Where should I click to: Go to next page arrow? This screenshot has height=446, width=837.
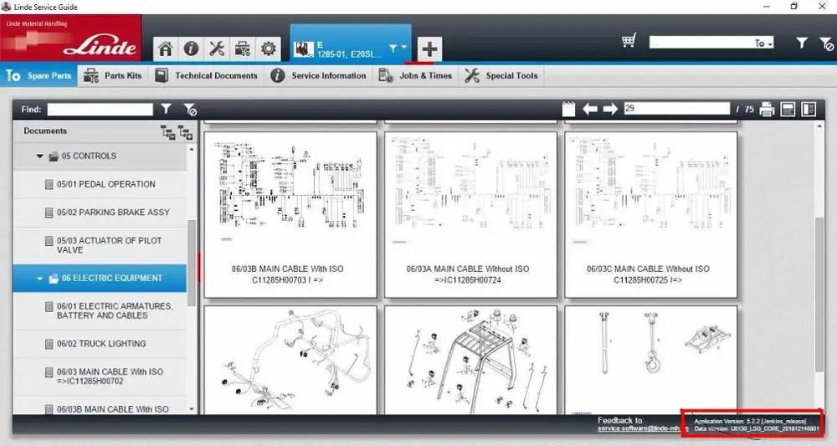pos(610,109)
